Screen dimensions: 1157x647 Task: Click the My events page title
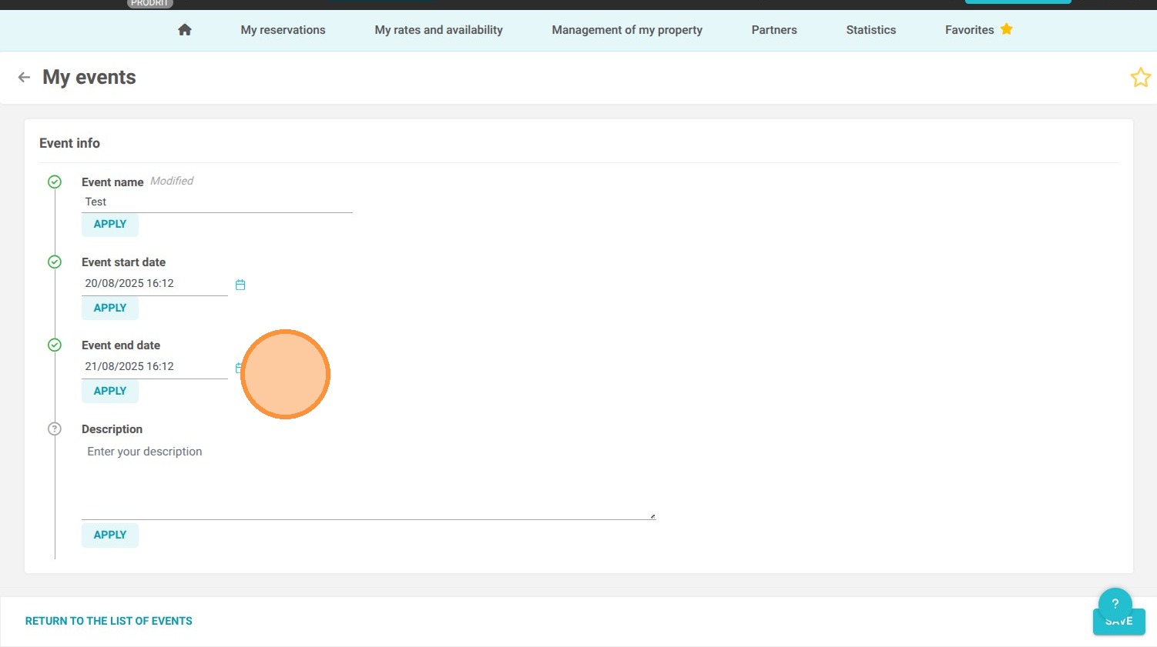point(89,77)
